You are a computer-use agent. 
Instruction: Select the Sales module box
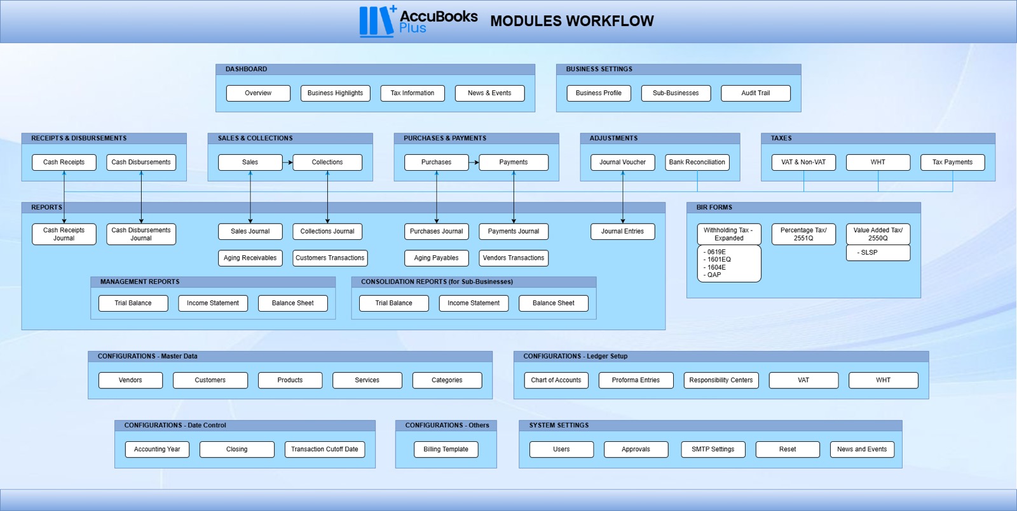[x=250, y=163]
